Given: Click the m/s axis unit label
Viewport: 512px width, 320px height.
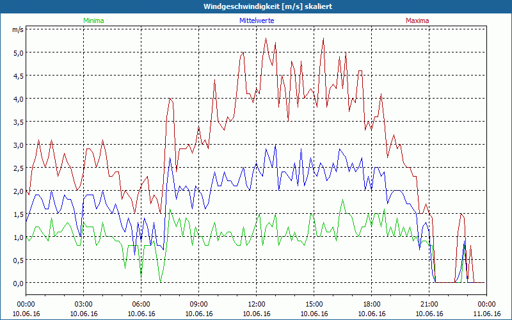Looking at the screenshot, I should pos(18,29).
